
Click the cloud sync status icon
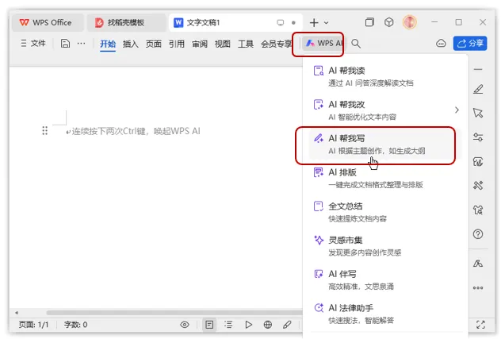point(441,43)
